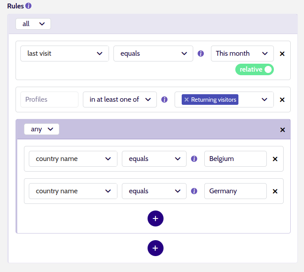Image resolution: width=304 pixels, height=272 pixels.
Task: Click the info icon in the last visit rule
Action: 201,54
